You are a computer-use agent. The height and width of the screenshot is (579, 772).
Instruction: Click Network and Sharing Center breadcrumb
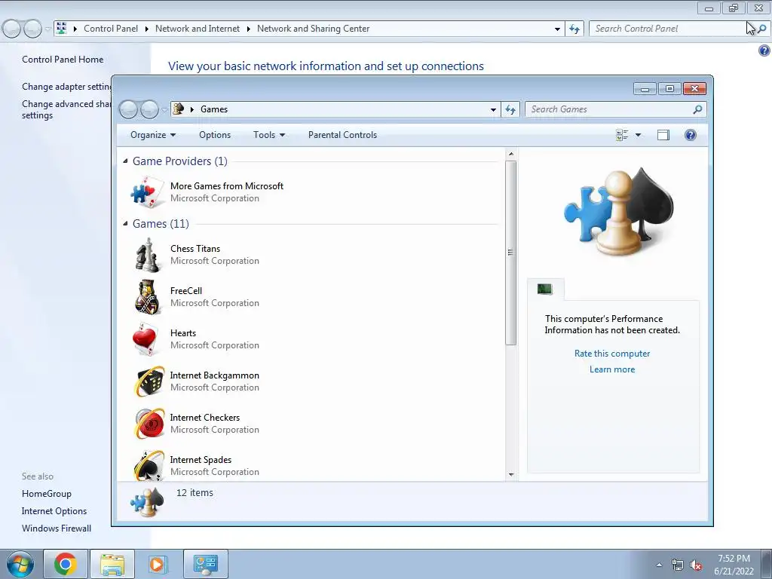click(313, 29)
